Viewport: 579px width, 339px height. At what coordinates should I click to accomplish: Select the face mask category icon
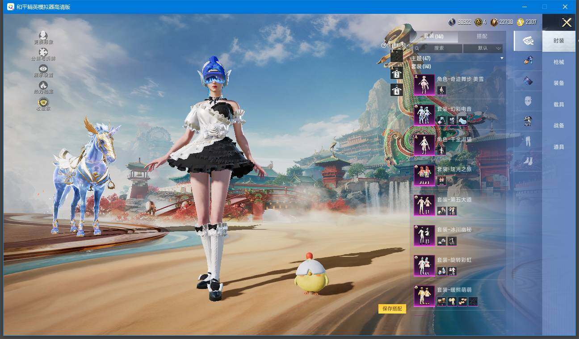click(x=528, y=101)
